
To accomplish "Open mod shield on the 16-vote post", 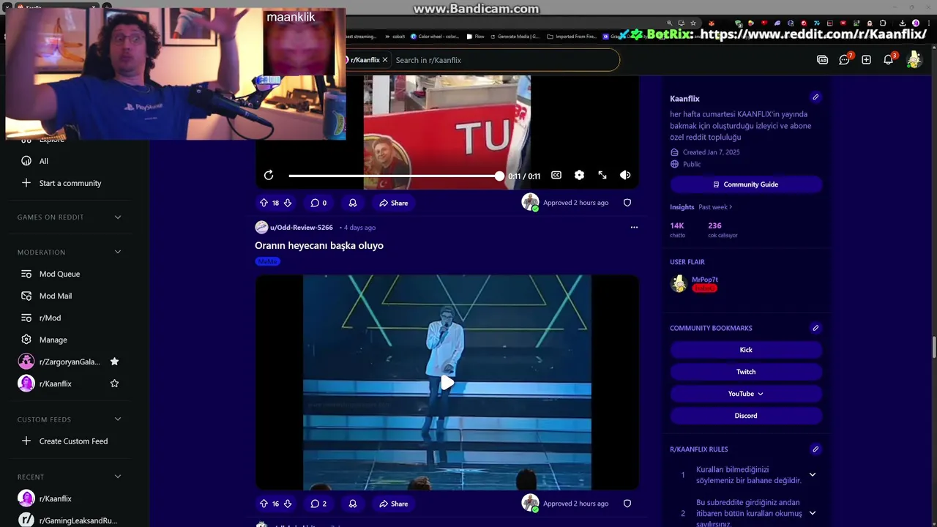I will 627,504.
